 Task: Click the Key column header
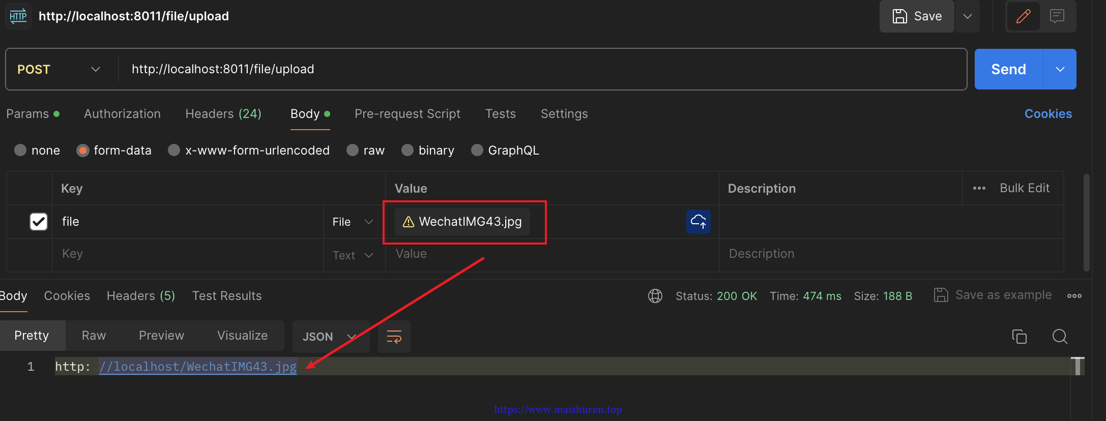(72, 189)
